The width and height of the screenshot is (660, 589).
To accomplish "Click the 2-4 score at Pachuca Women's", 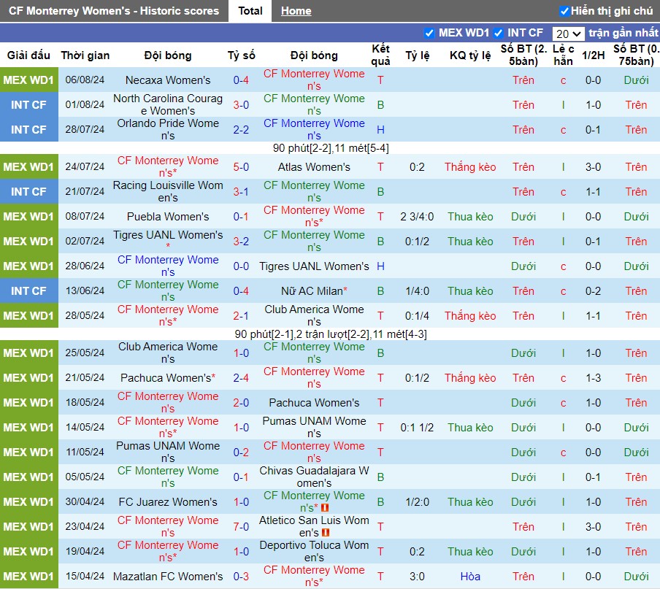I will click(241, 378).
